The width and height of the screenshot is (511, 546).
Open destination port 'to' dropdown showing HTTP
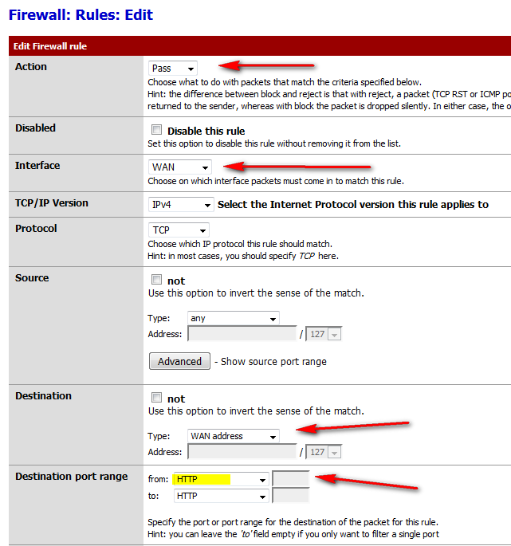click(221, 496)
